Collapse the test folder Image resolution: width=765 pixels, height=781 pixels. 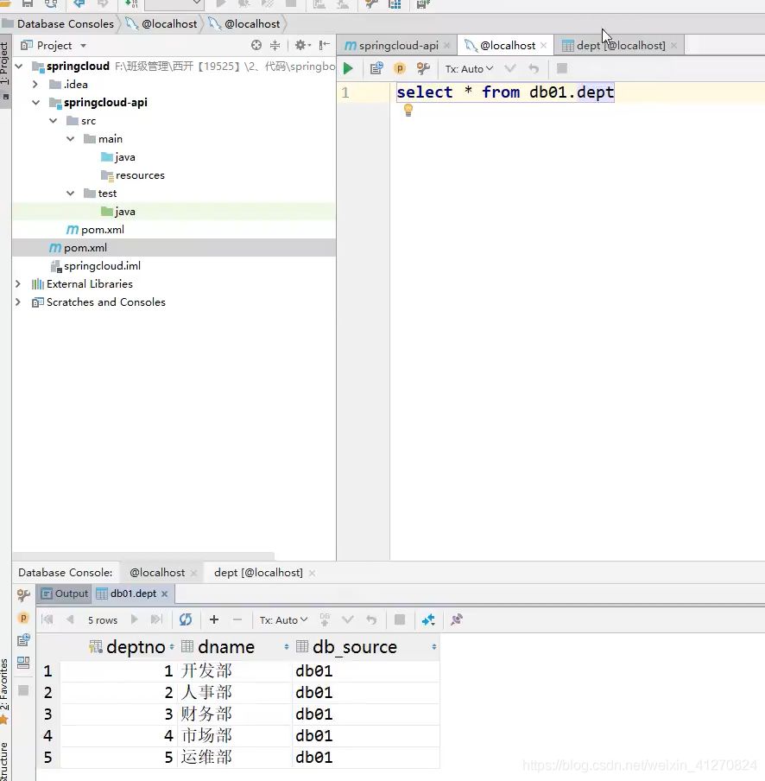click(71, 193)
